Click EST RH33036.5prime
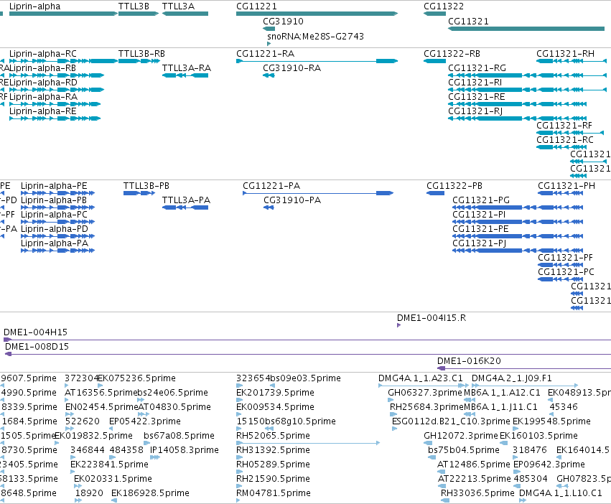Image resolution: width=611 pixels, height=504 pixels. click(445, 500)
